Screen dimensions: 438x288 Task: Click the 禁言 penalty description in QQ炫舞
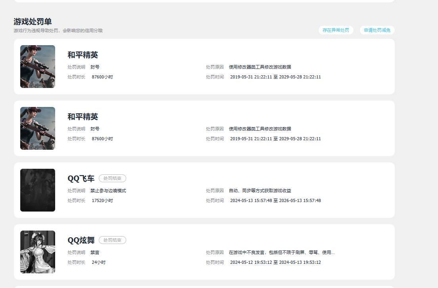tap(95, 253)
